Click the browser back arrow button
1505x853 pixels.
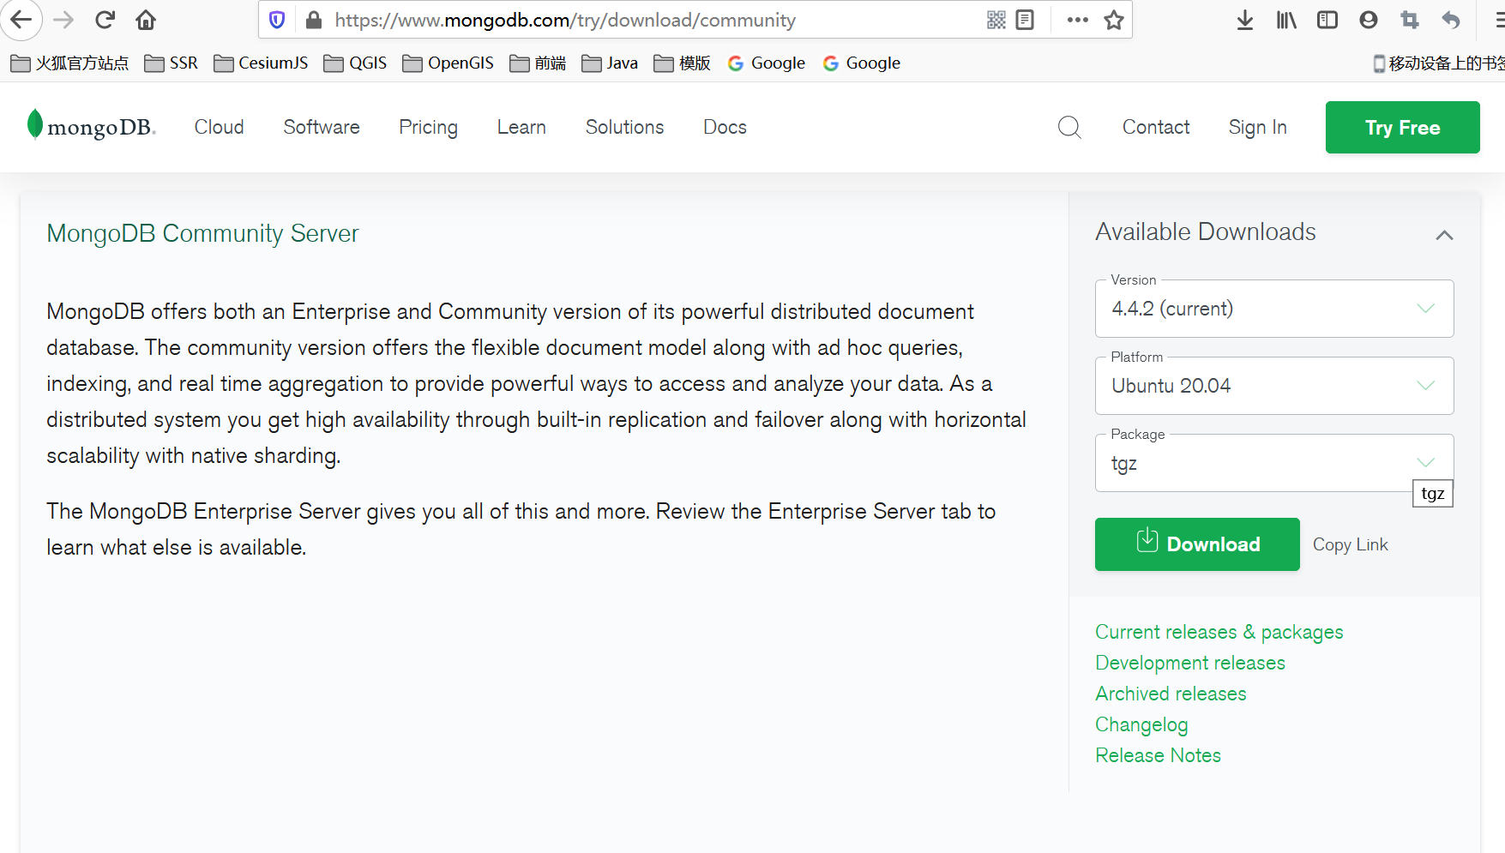pyautogui.click(x=21, y=20)
